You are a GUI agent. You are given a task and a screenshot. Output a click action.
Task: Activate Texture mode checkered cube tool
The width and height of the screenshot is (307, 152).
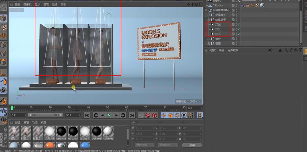pos(3,27)
